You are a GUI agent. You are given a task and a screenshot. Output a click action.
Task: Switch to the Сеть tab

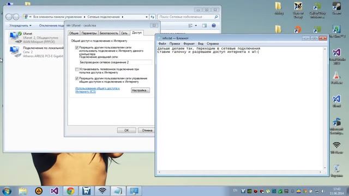click(124, 33)
